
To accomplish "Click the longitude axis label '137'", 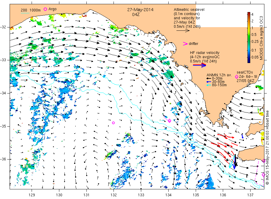I will 251,195.
